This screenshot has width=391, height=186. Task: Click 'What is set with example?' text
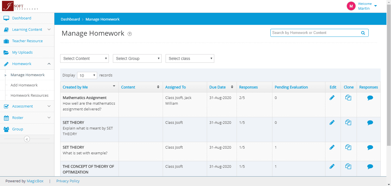pos(85,153)
